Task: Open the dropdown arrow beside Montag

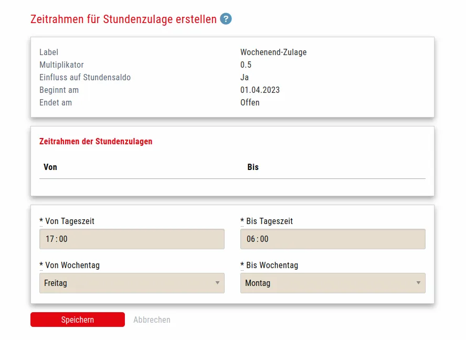Action: [x=418, y=283]
